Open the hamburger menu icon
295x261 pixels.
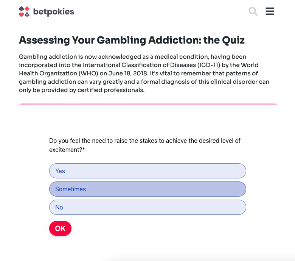click(270, 11)
